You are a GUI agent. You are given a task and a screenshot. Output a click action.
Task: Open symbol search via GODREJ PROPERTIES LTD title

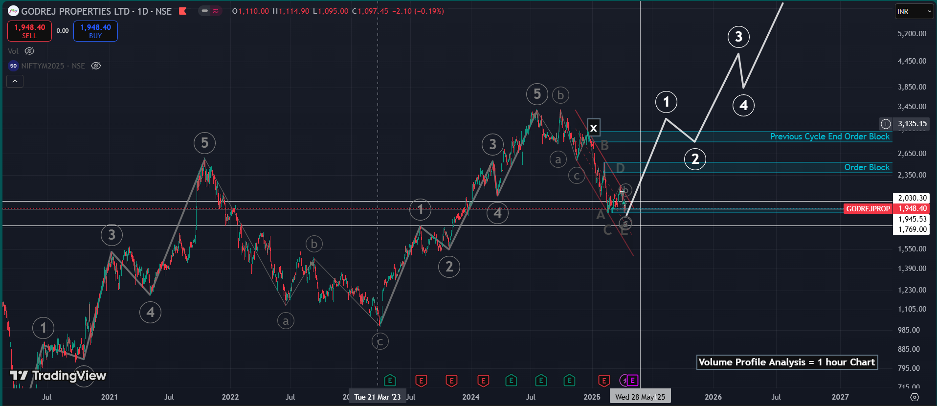[x=75, y=11]
